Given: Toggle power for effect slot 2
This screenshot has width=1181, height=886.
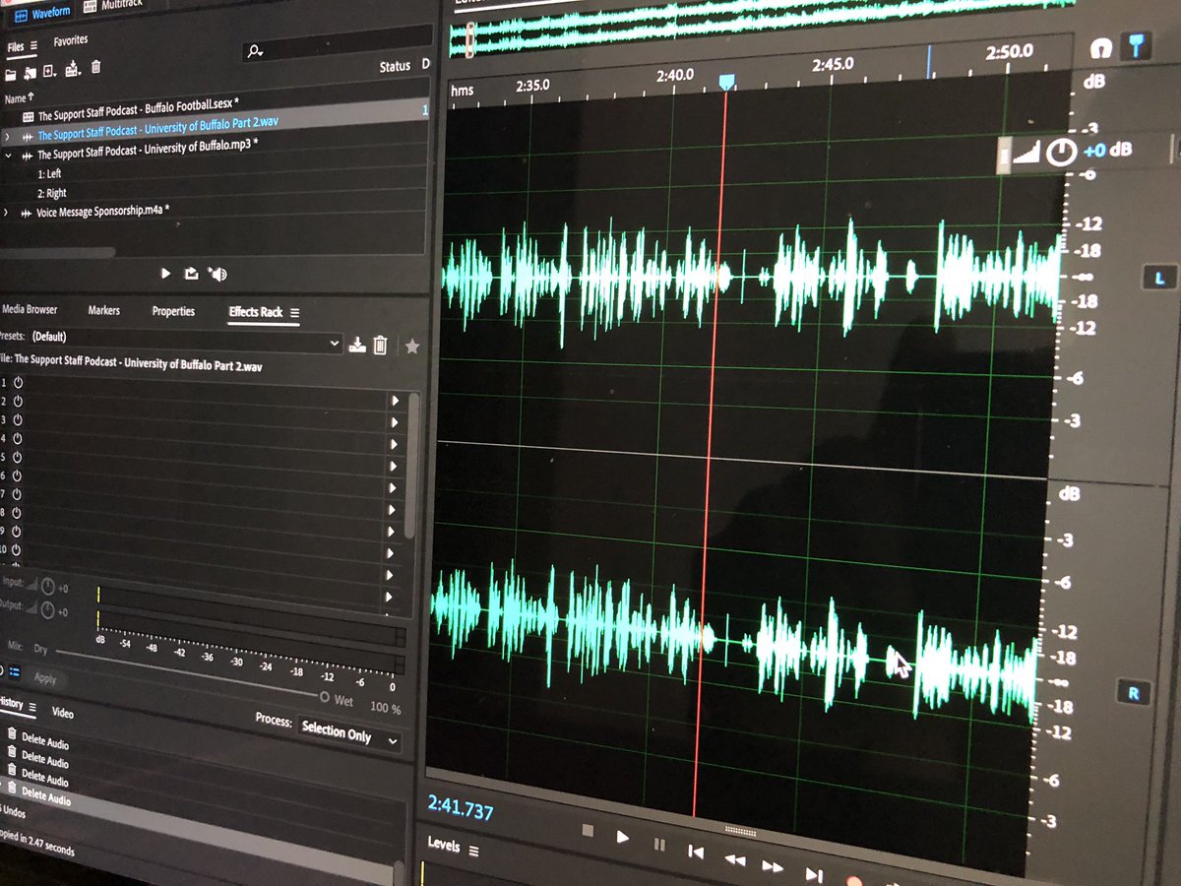Looking at the screenshot, I should click(x=18, y=402).
